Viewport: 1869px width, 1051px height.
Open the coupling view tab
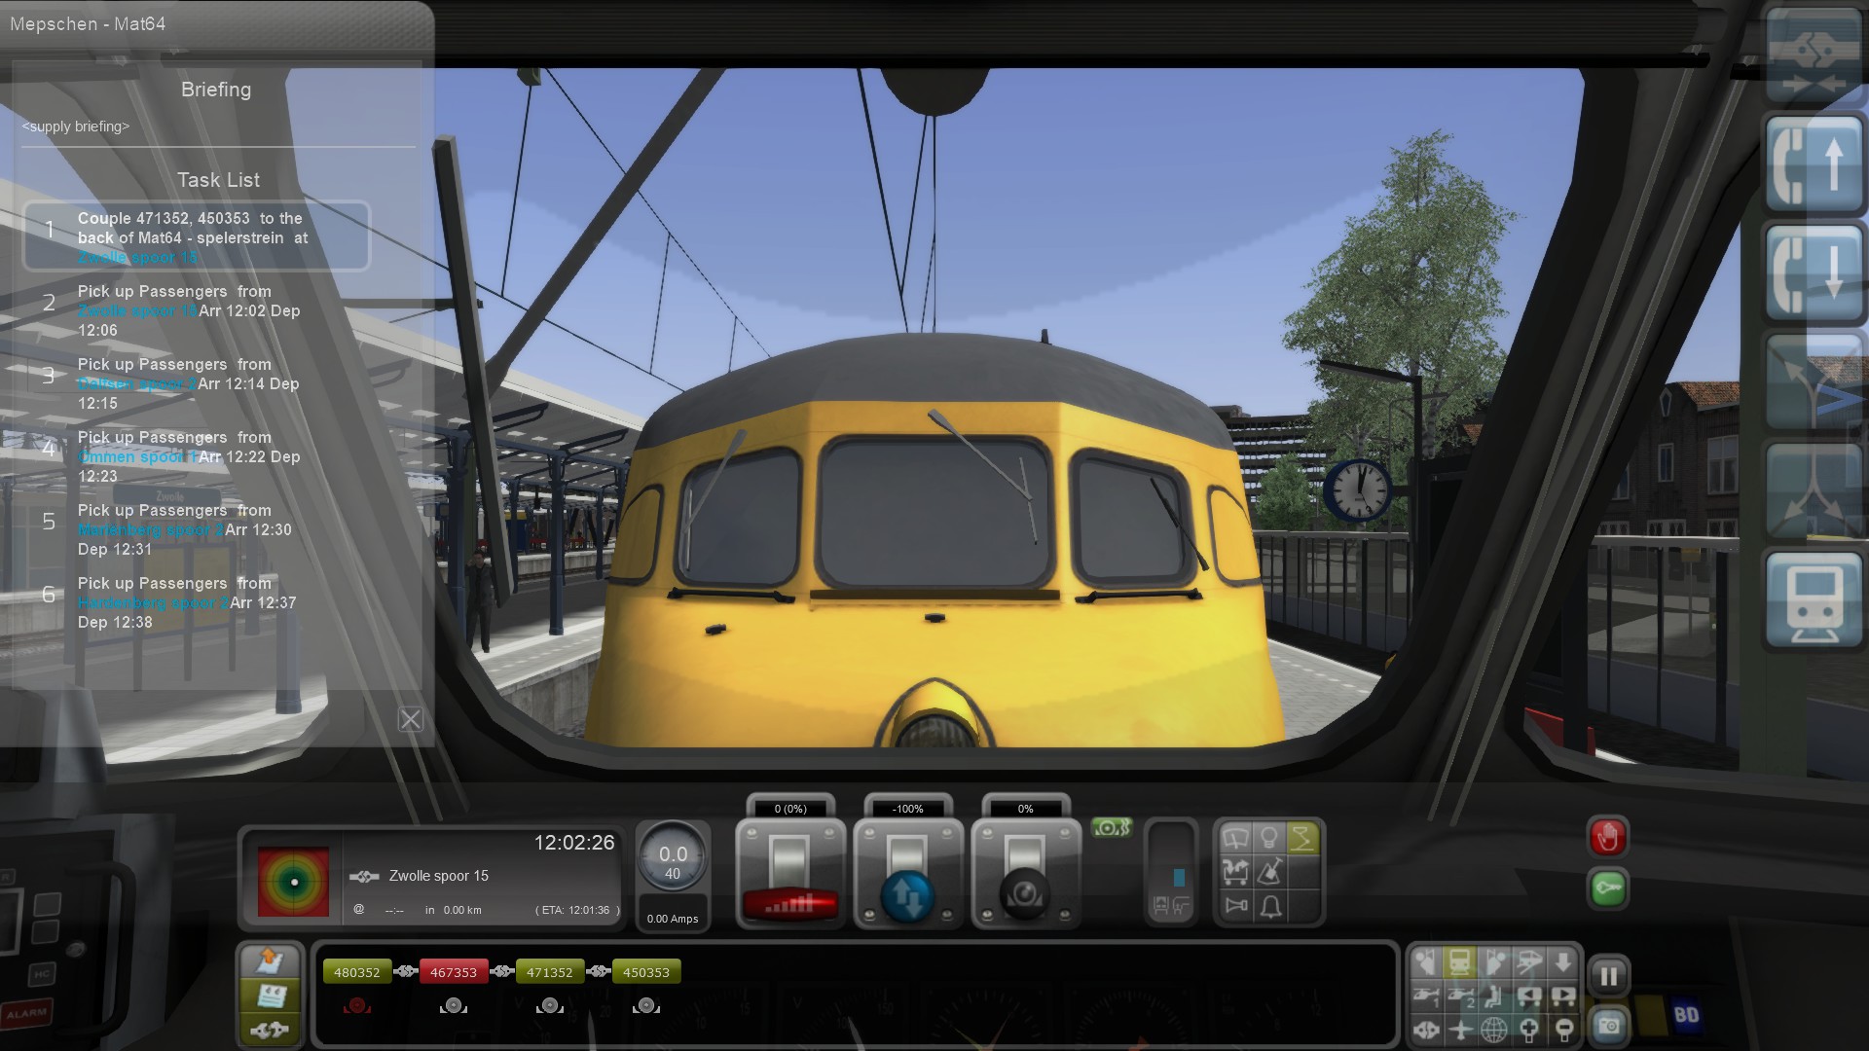pyautogui.click(x=270, y=1030)
